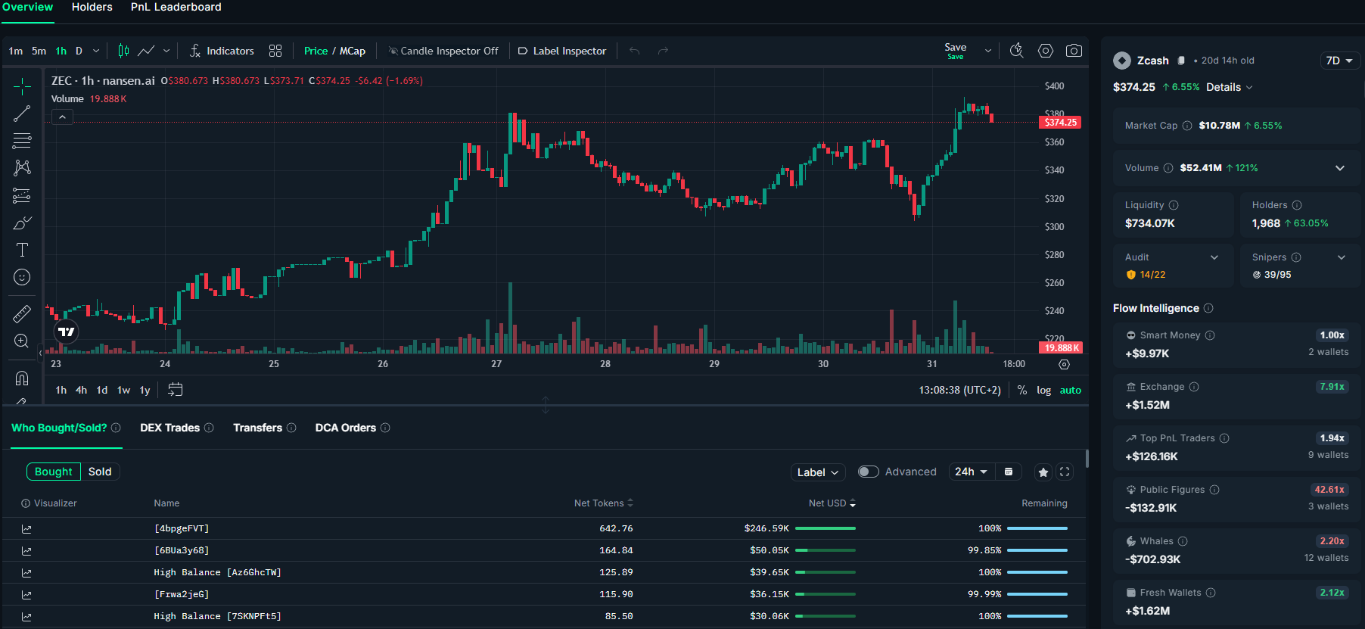The image size is (1365, 629).
Task: Open the Label filter dropdown
Action: pos(817,472)
